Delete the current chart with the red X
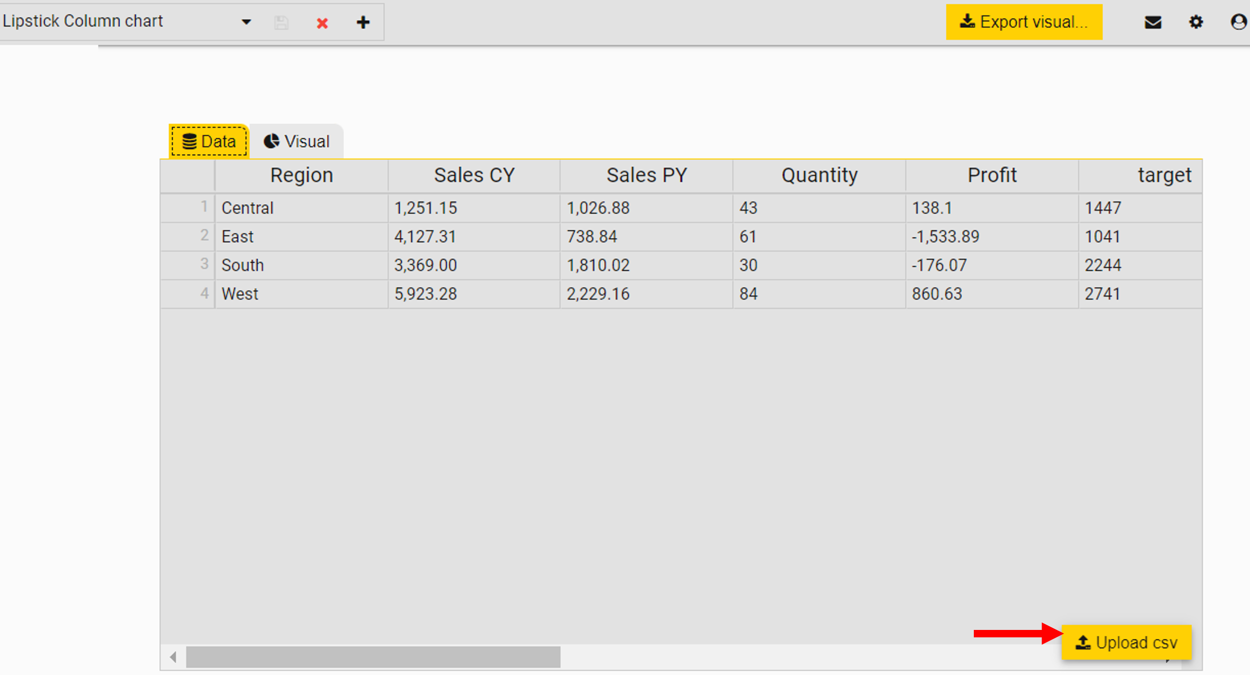Screen dimensions: 1250x675 [x=322, y=22]
